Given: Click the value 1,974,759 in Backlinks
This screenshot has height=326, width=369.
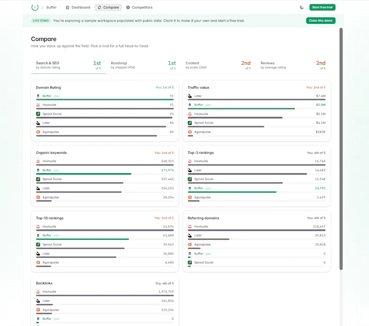Looking at the screenshot, I should [x=166, y=291].
